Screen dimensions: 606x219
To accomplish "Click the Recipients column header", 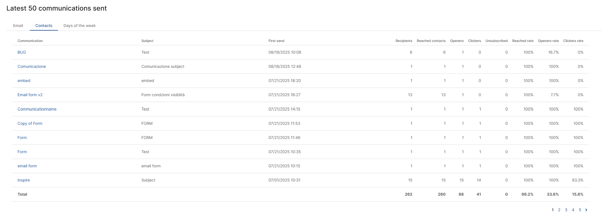I will (404, 41).
